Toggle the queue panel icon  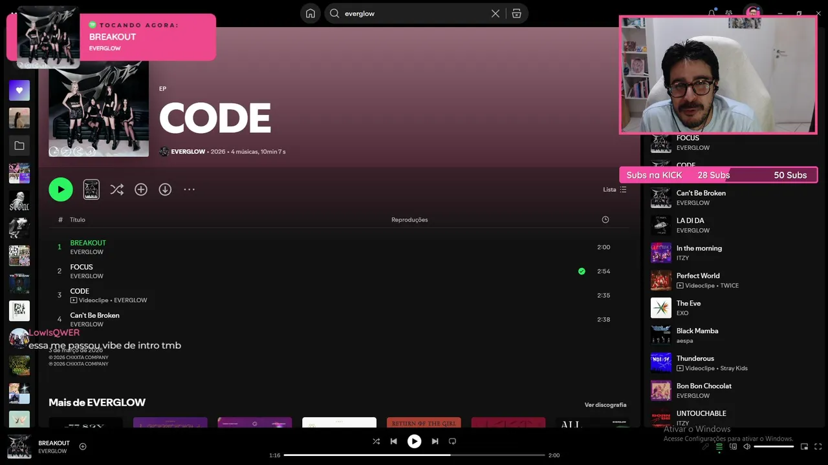[719, 446]
